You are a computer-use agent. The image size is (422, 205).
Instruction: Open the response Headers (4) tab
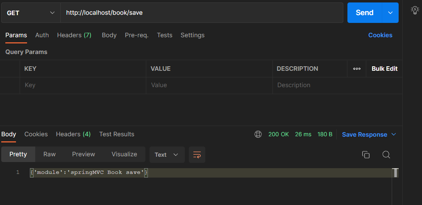(x=73, y=134)
